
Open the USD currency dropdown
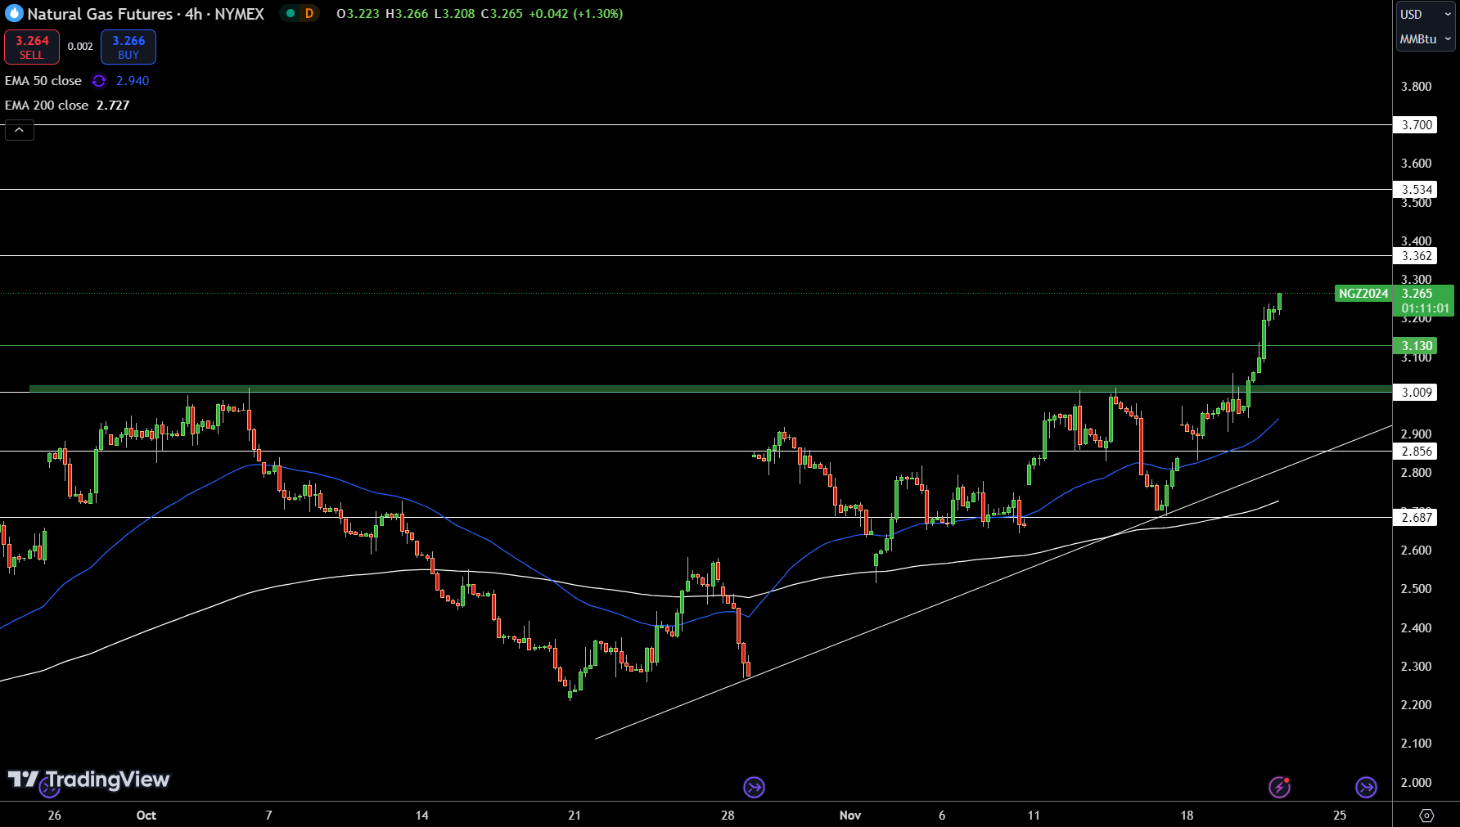tap(1426, 14)
